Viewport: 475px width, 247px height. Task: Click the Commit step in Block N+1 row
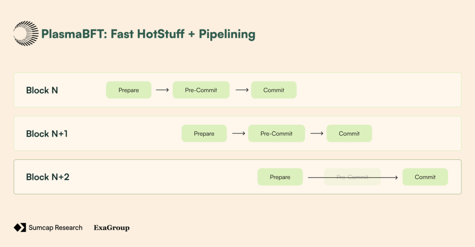coord(349,133)
